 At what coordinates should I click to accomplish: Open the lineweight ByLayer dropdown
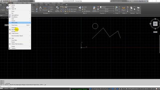point(107,9)
